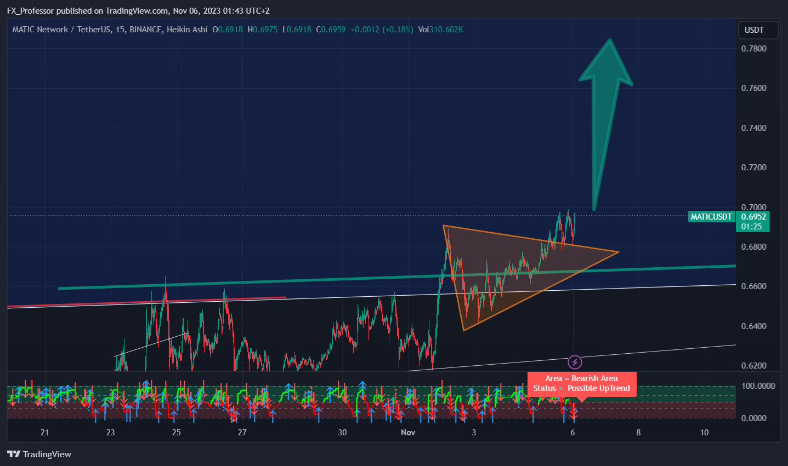Click the 0.6952 current price tag
The image size is (788, 466).
[753, 217]
